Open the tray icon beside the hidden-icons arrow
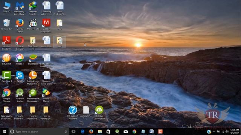The width and height of the screenshot is (241, 135). coord(218,132)
